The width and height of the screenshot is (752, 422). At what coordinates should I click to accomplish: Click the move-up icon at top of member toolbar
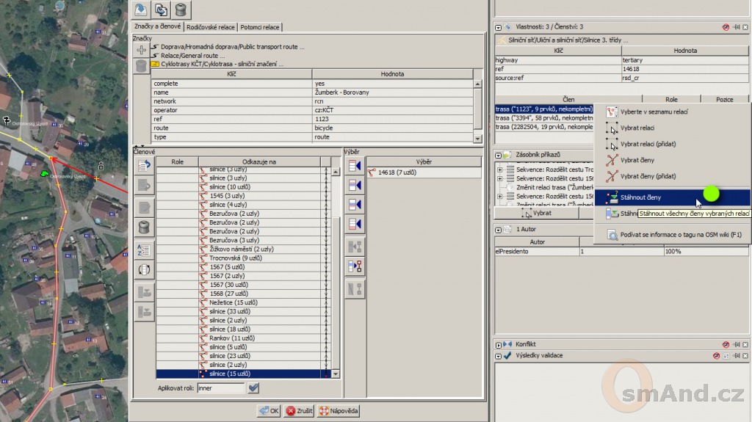click(144, 166)
